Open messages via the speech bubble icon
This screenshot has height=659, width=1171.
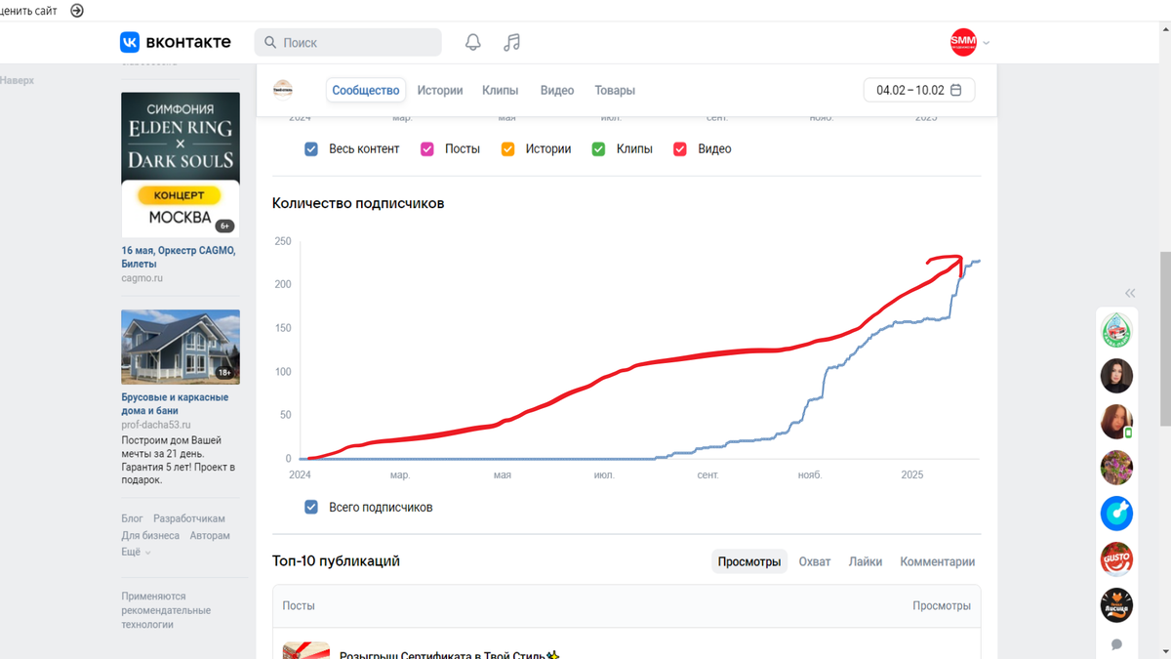point(1116,643)
